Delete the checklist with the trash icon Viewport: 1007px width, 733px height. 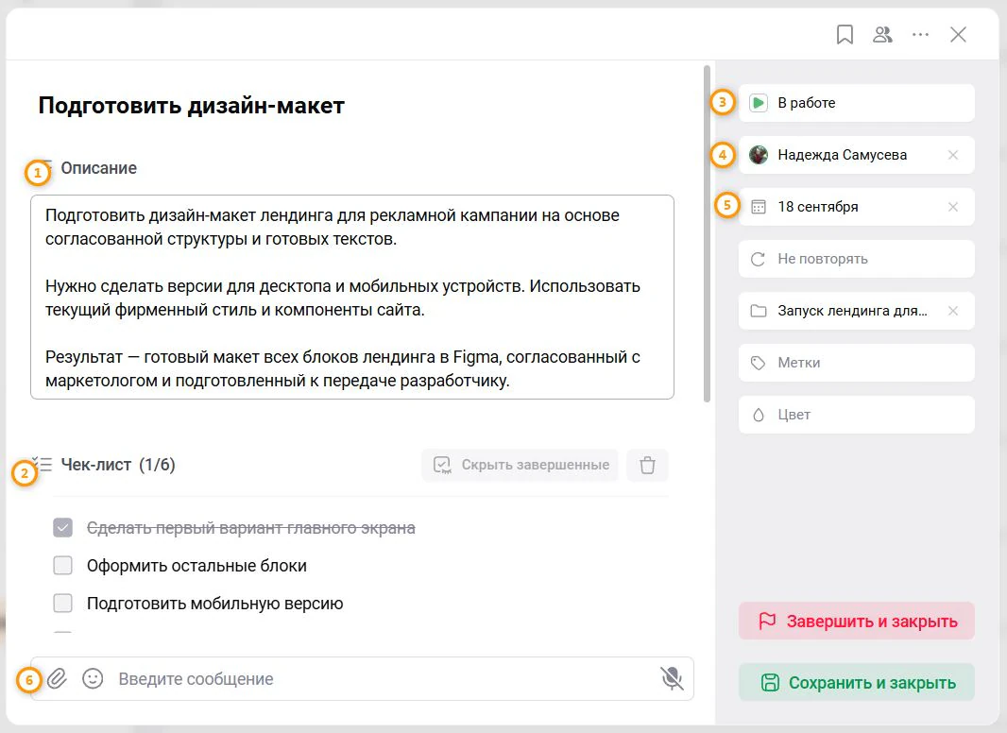pos(647,465)
